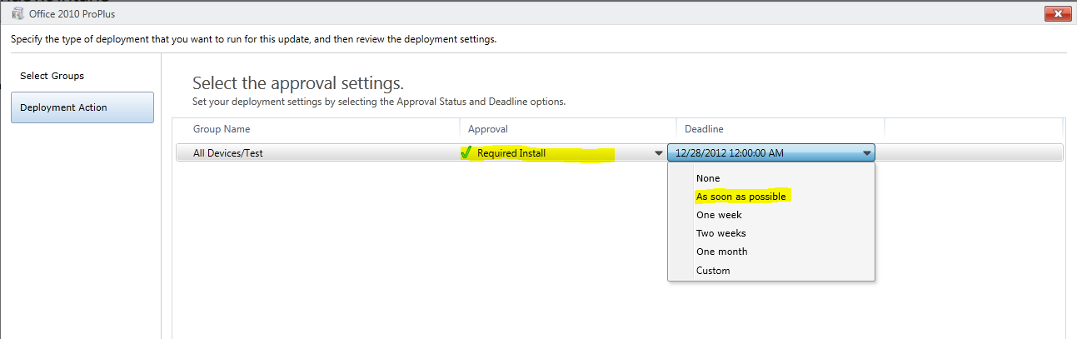Click the Group Name column header
The width and height of the screenshot is (1077, 339).
click(222, 129)
